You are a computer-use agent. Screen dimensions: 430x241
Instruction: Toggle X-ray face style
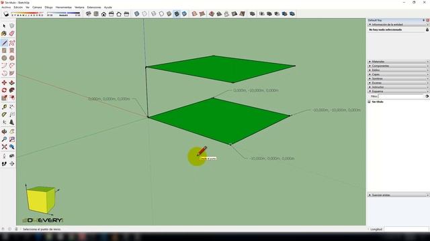tap(136, 14)
